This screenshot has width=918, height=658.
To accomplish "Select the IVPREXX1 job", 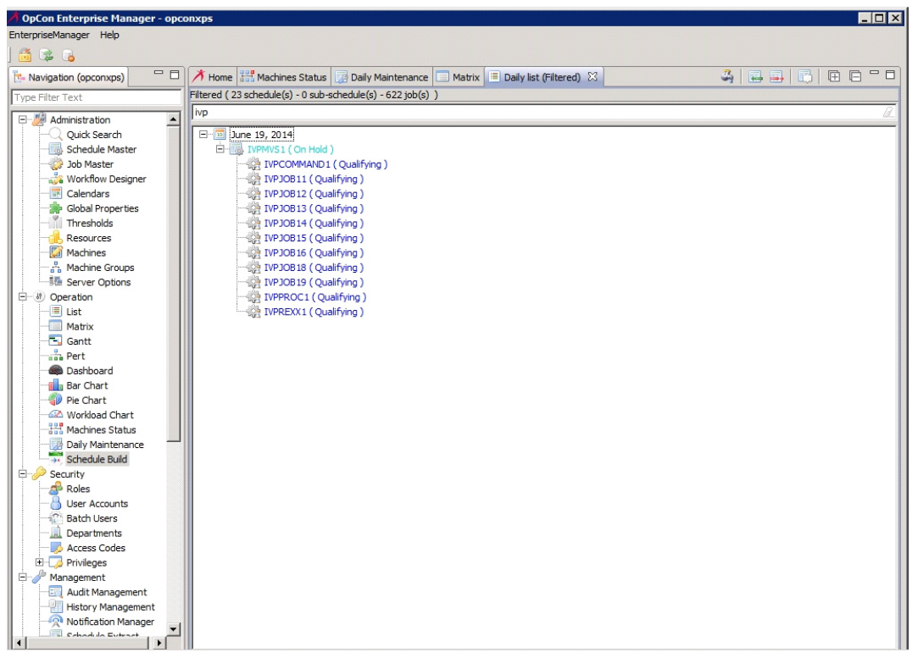I will click(x=314, y=312).
